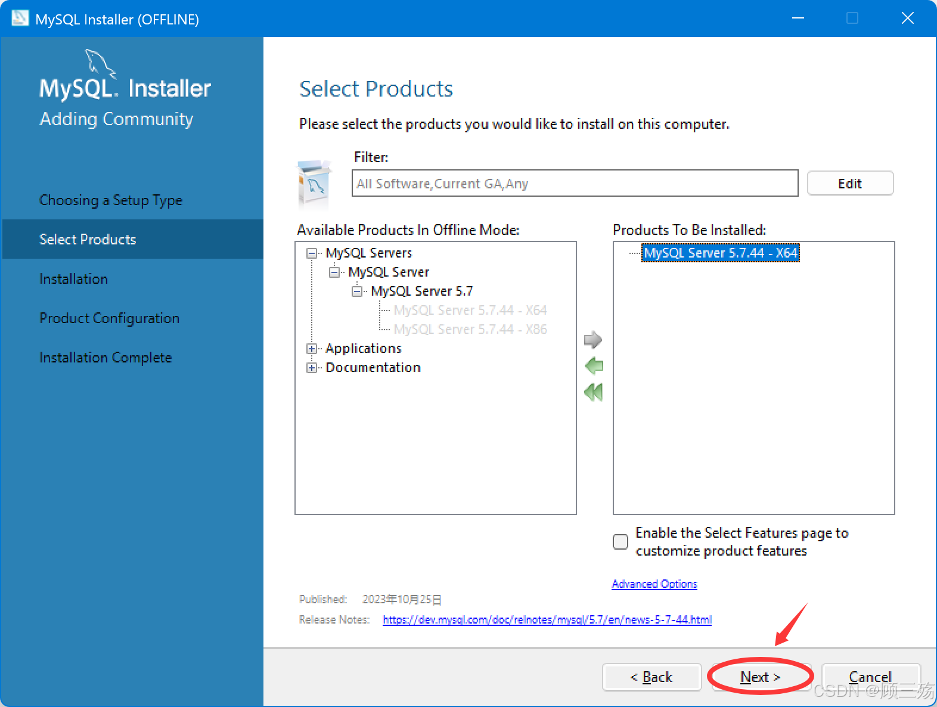The width and height of the screenshot is (937, 707).
Task: Click the Back button
Action: [x=651, y=677]
